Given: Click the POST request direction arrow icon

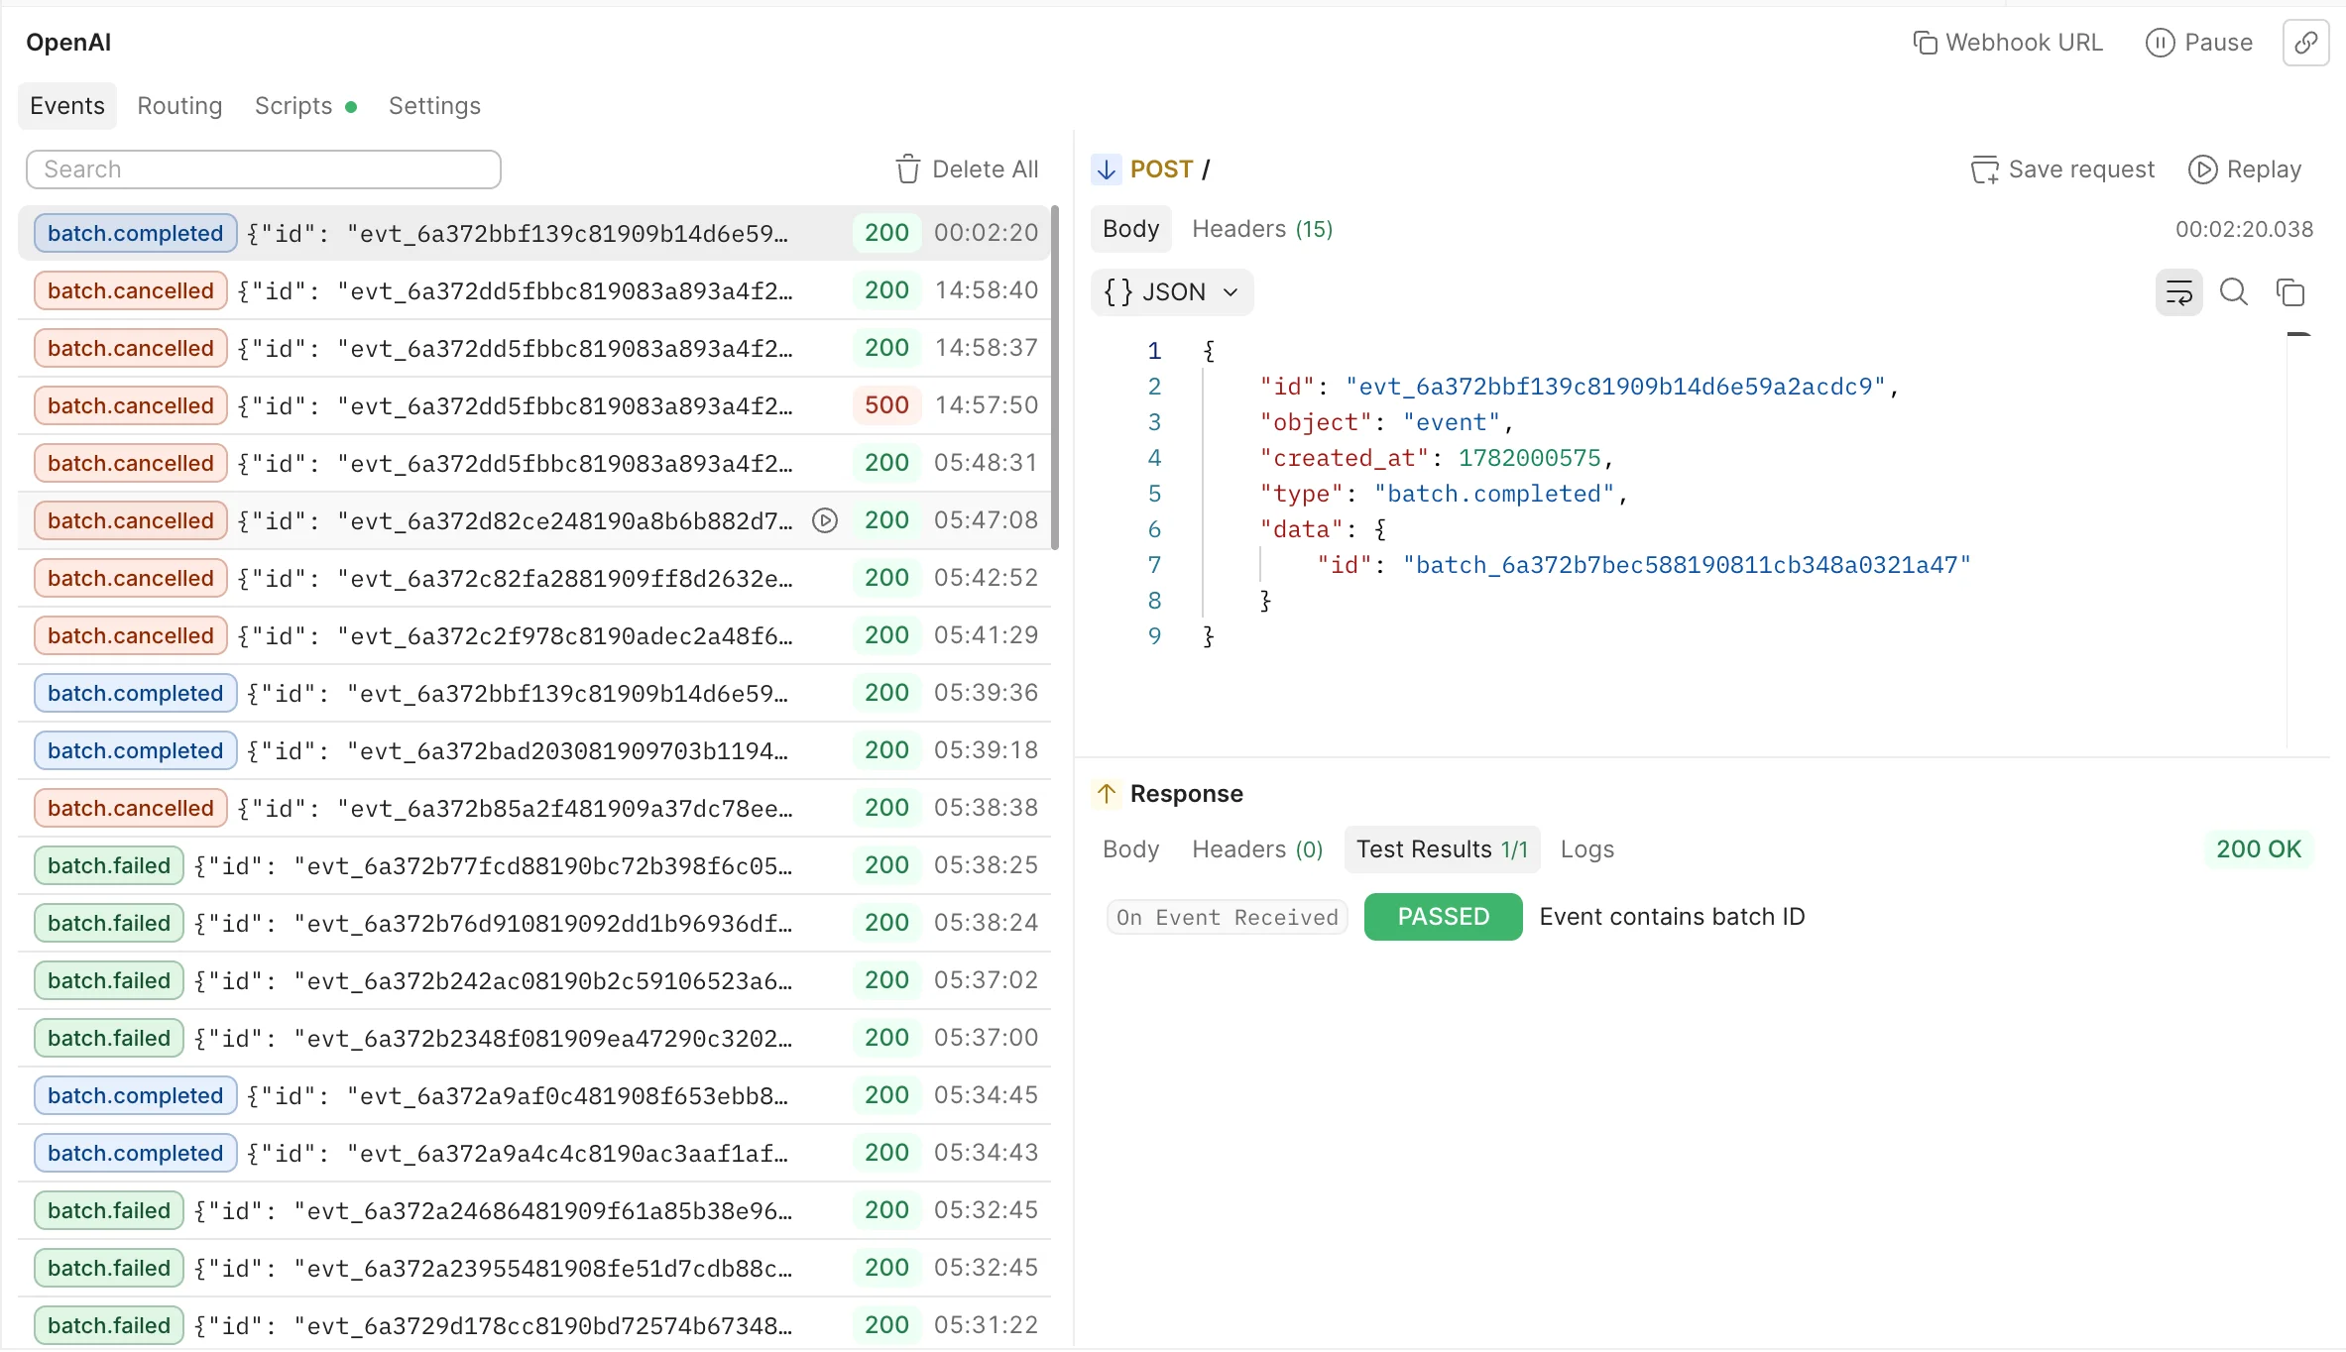Looking at the screenshot, I should click(x=1107, y=169).
